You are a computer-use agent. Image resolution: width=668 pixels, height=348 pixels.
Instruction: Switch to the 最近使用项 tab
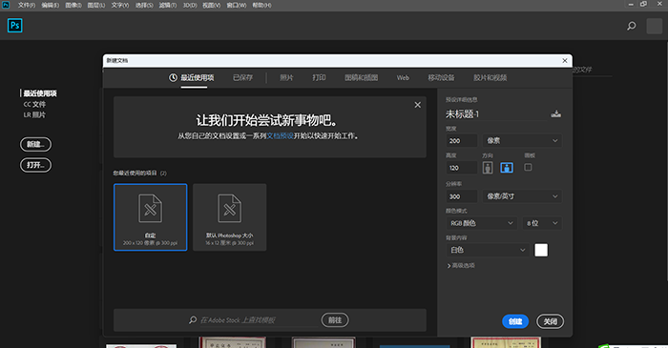[198, 77]
